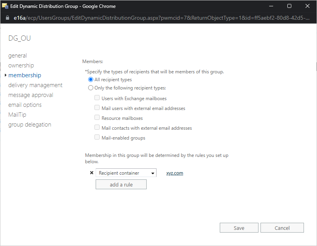Click the add a rule button

[121, 184]
